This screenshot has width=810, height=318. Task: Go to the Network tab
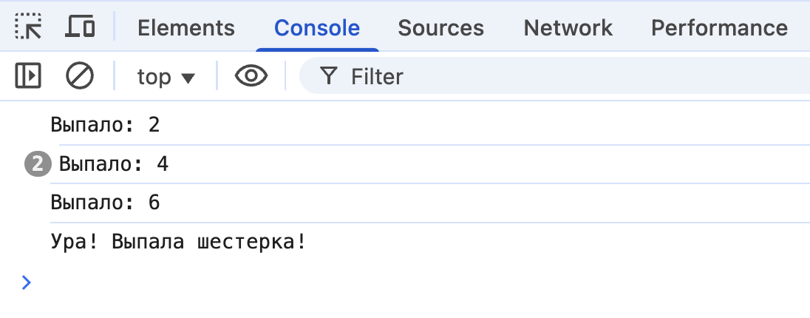568,28
